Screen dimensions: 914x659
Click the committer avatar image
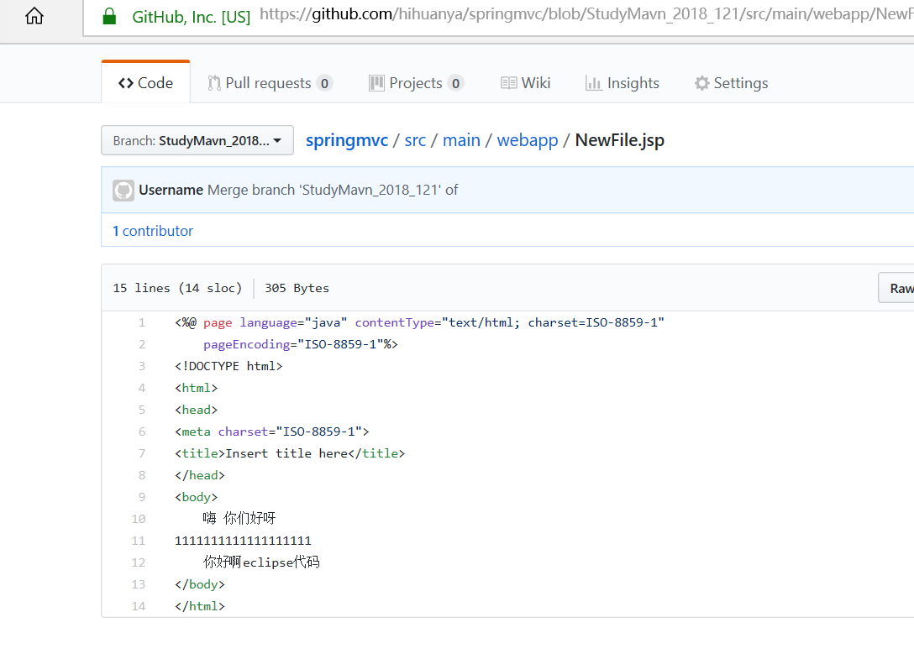tap(123, 190)
